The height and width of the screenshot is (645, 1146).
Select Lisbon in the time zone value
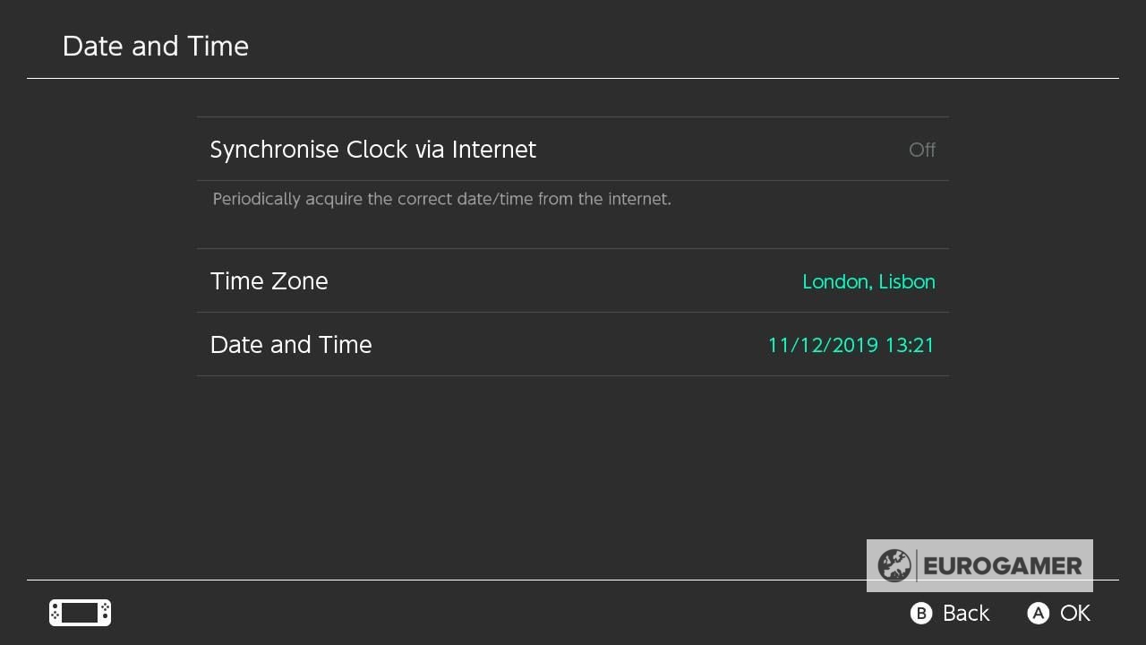pyautogui.click(x=906, y=281)
